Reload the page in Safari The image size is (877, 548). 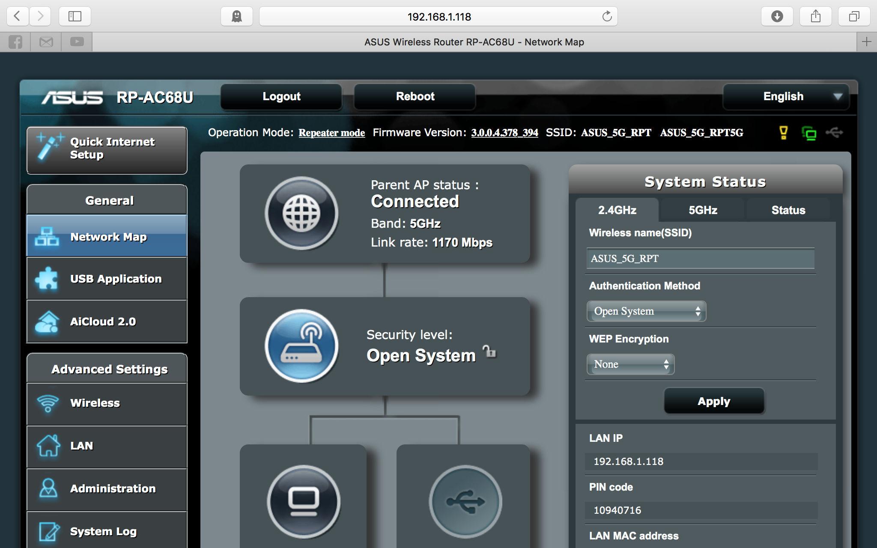click(606, 17)
